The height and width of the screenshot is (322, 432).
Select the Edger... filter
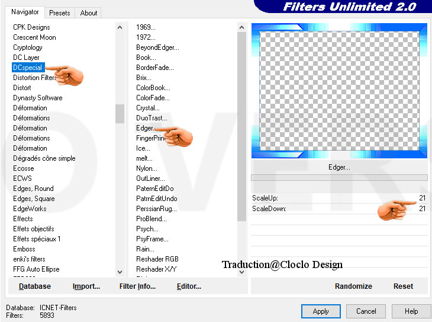pos(145,128)
